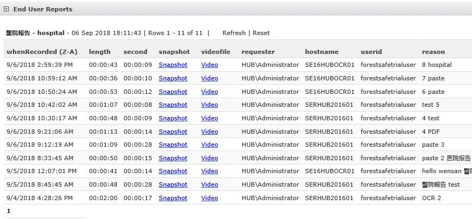
Task: Sort by length column header
Action: (x=100, y=52)
